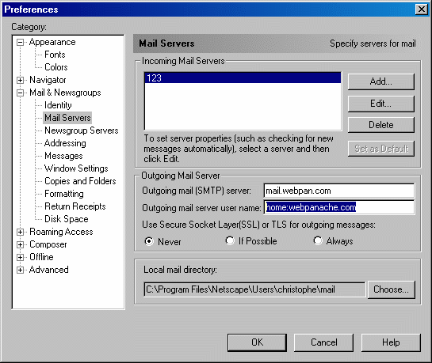Choose the If Possible SSL option
The height and width of the screenshot is (363, 432).
(230, 240)
